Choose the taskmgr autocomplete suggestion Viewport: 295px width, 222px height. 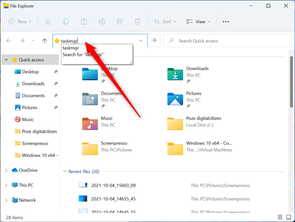click(71, 48)
